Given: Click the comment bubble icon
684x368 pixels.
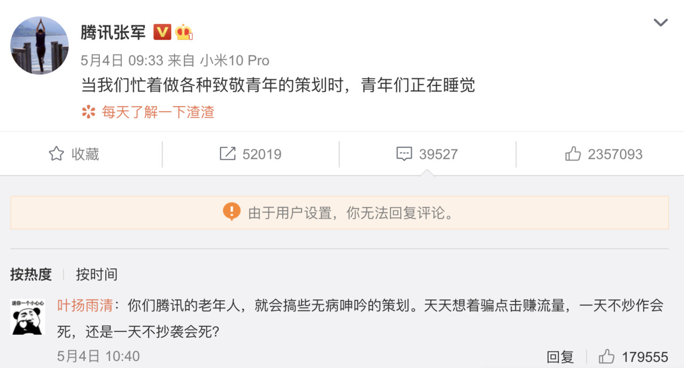Looking at the screenshot, I should coord(404,154).
